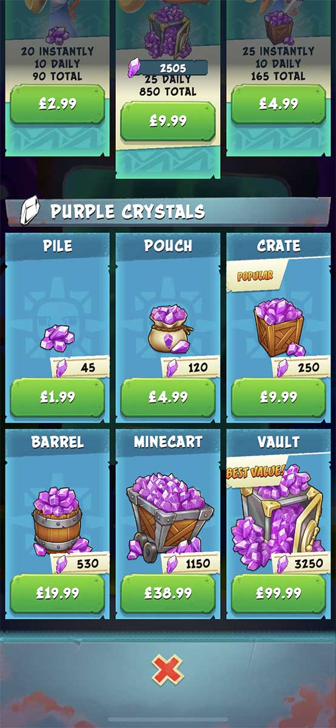The height and width of the screenshot is (728, 336).
Task: Tap the Pile crystals icon
Action: [56, 337]
